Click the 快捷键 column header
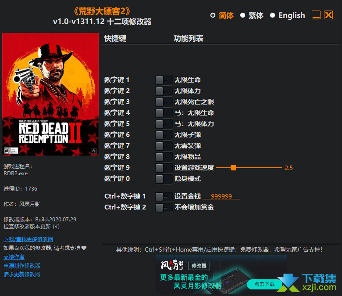The height and width of the screenshot is (296, 342). [x=115, y=39]
